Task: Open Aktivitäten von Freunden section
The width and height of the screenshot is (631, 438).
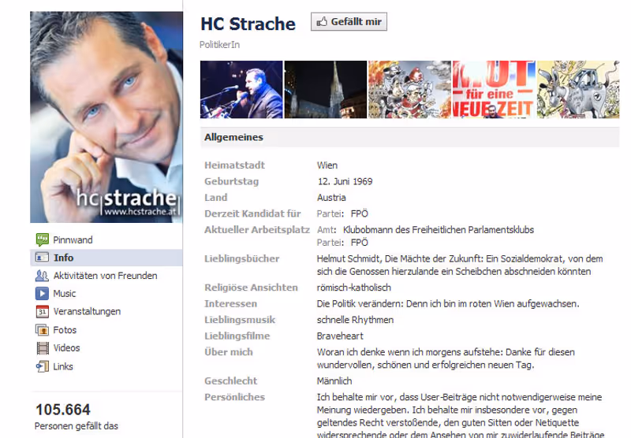Action: tap(106, 276)
